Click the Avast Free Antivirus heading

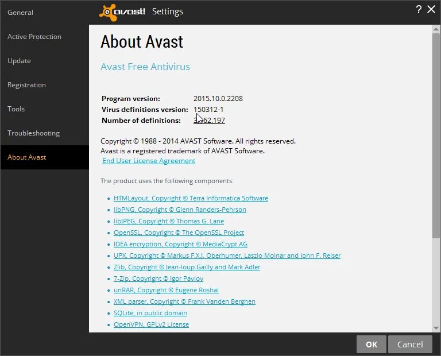point(145,67)
